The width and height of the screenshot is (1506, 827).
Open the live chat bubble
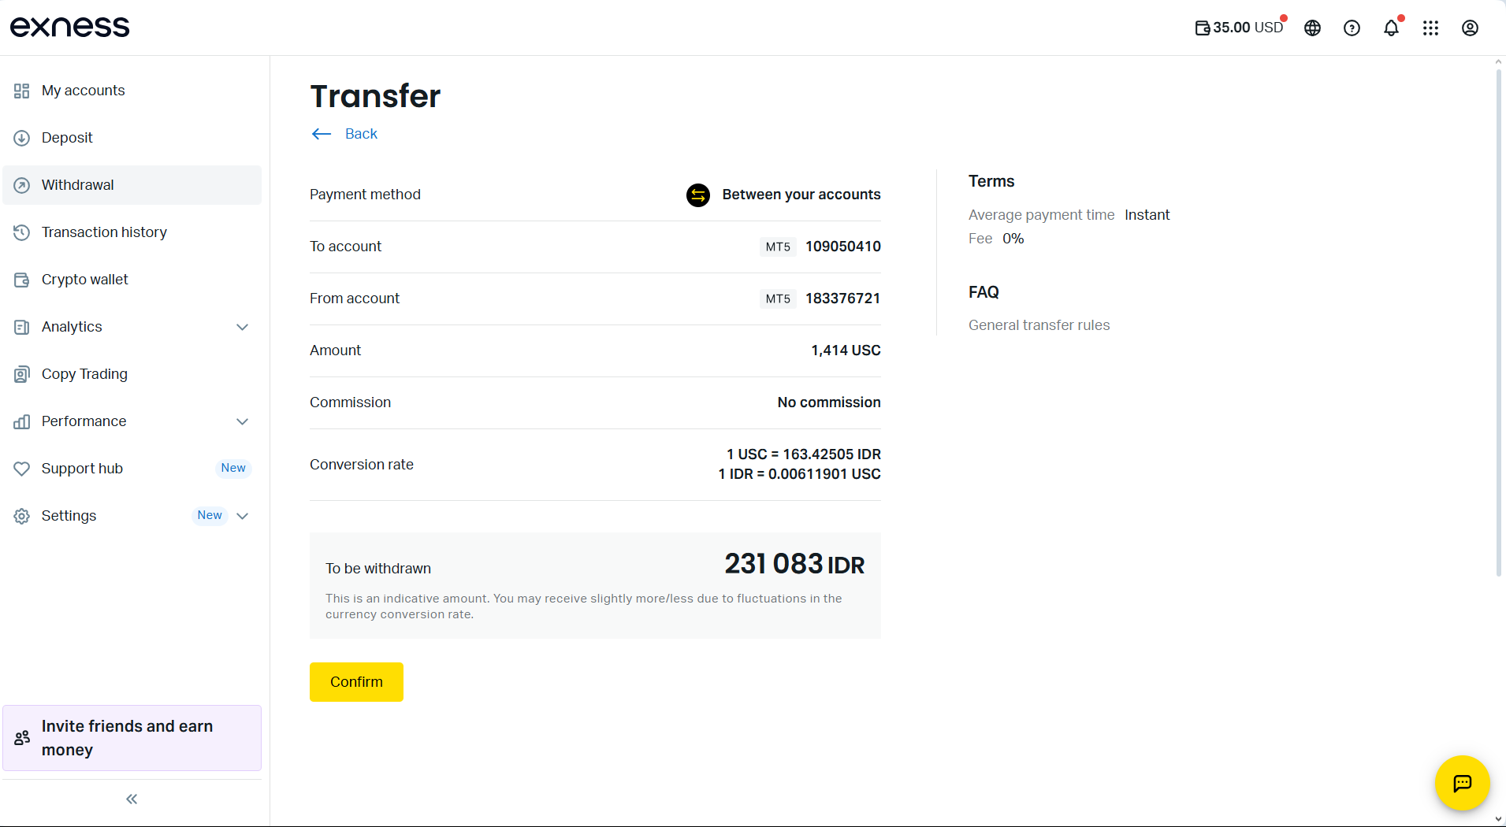(1462, 783)
